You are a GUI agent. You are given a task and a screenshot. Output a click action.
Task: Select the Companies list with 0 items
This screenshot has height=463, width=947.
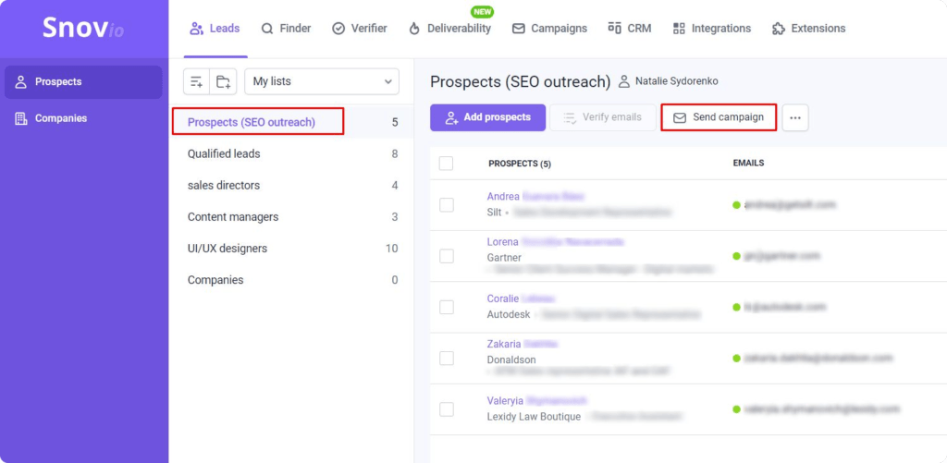click(x=292, y=280)
